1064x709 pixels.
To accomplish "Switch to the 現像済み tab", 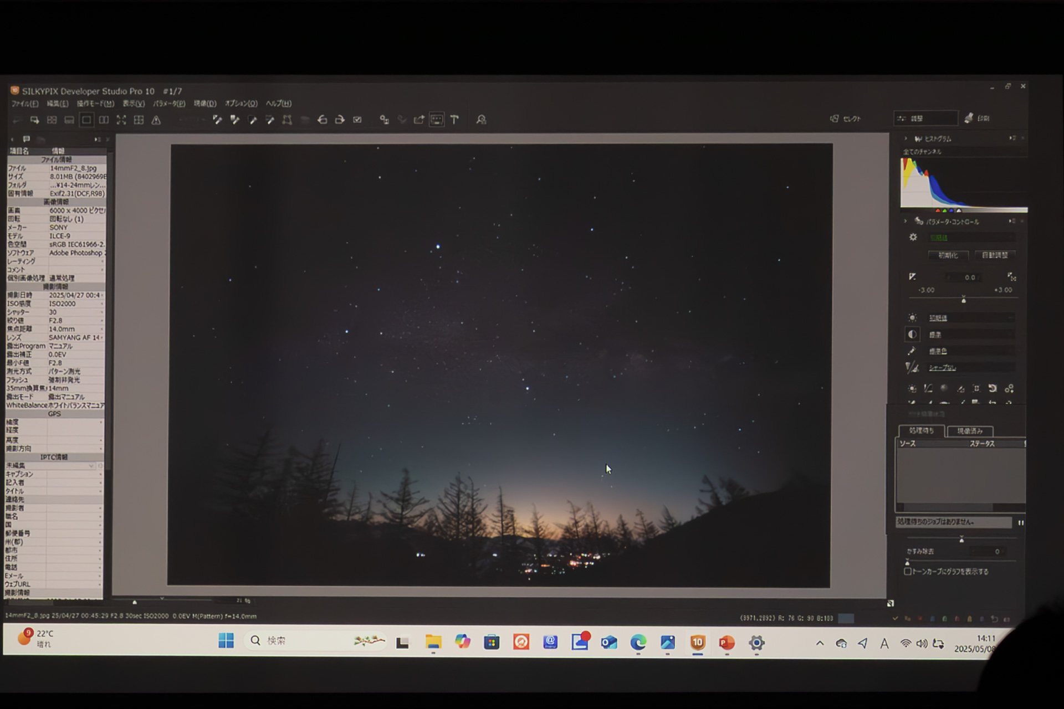I will 969,431.
